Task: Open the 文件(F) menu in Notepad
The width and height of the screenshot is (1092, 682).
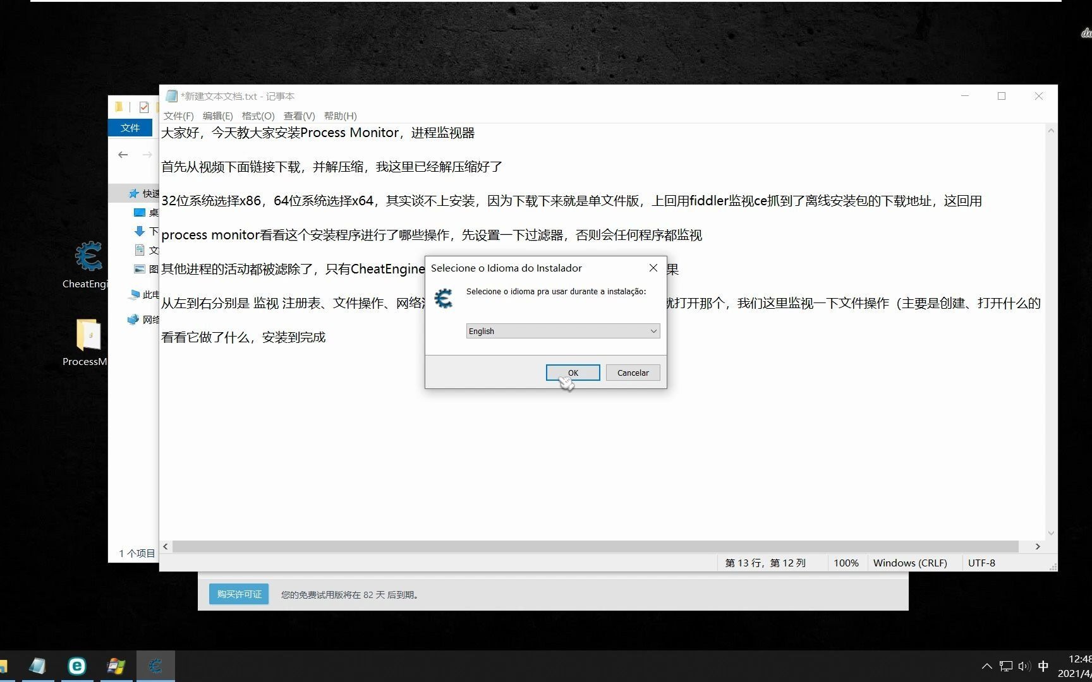Action: click(x=178, y=116)
